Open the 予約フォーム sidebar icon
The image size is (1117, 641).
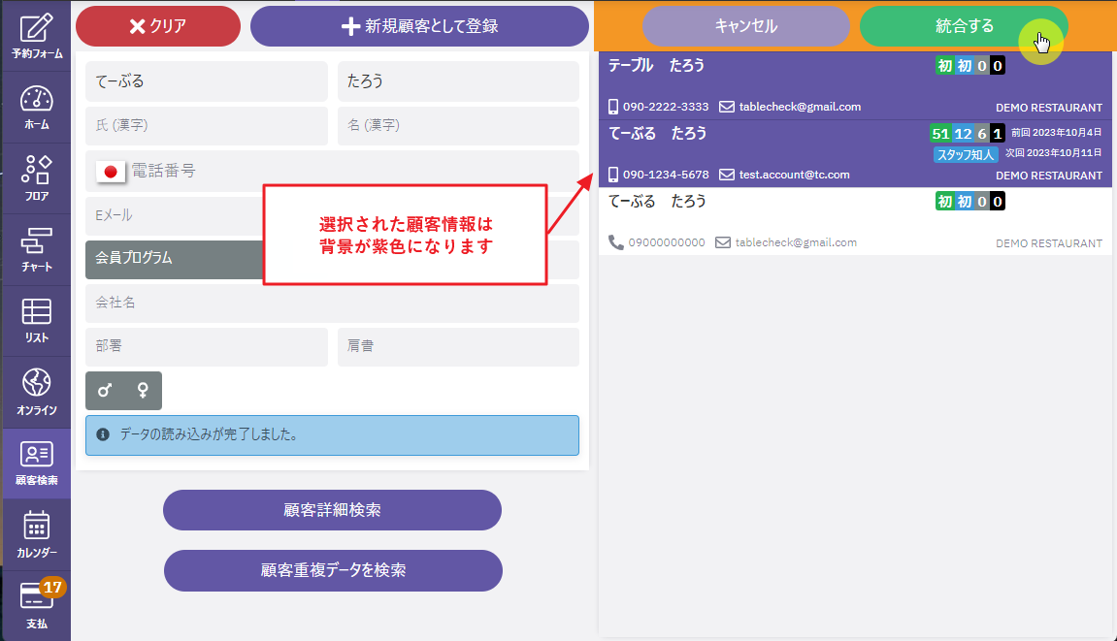[x=36, y=36]
